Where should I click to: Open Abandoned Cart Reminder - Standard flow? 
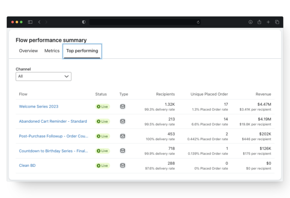pyautogui.click(x=53, y=121)
